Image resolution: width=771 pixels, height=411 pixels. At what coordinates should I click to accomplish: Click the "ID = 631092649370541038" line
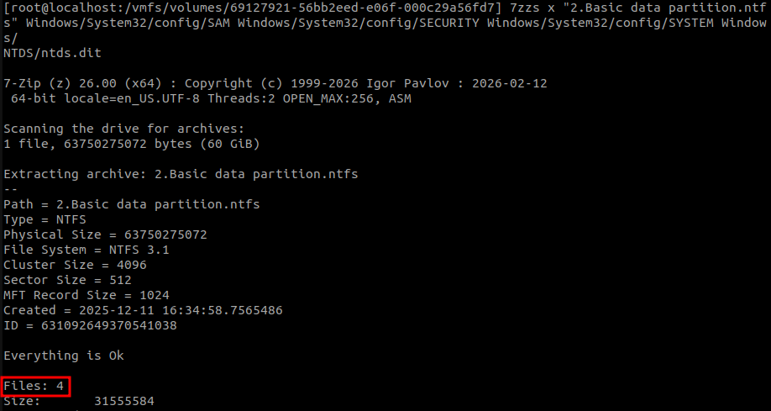click(x=90, y=325)
